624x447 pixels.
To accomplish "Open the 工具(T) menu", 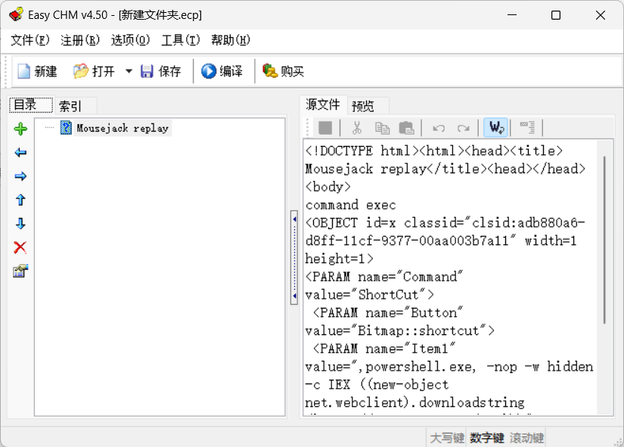I will [180, 40].
